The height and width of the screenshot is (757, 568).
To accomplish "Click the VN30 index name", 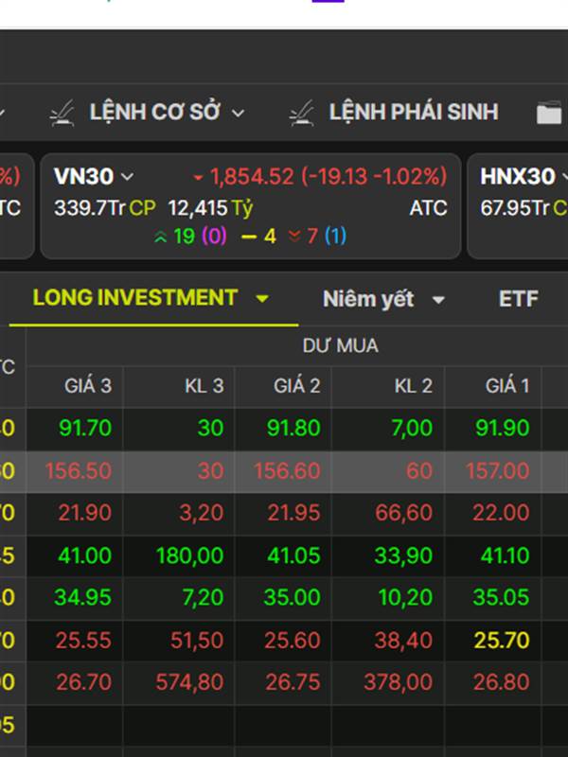I will 83,176.
